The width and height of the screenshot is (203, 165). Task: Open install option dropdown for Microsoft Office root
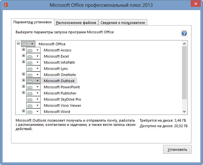tap(28, 44)
